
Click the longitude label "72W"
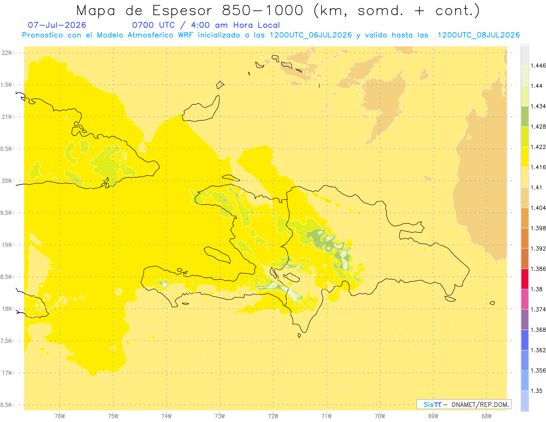(x=273, y=416)
